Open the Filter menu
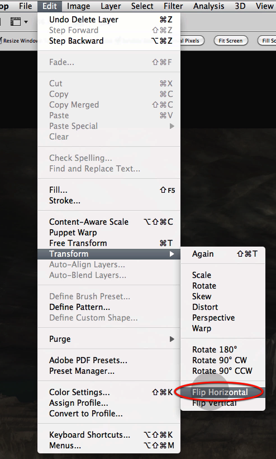The image size is (276, 459). click(x=173, y=6)
